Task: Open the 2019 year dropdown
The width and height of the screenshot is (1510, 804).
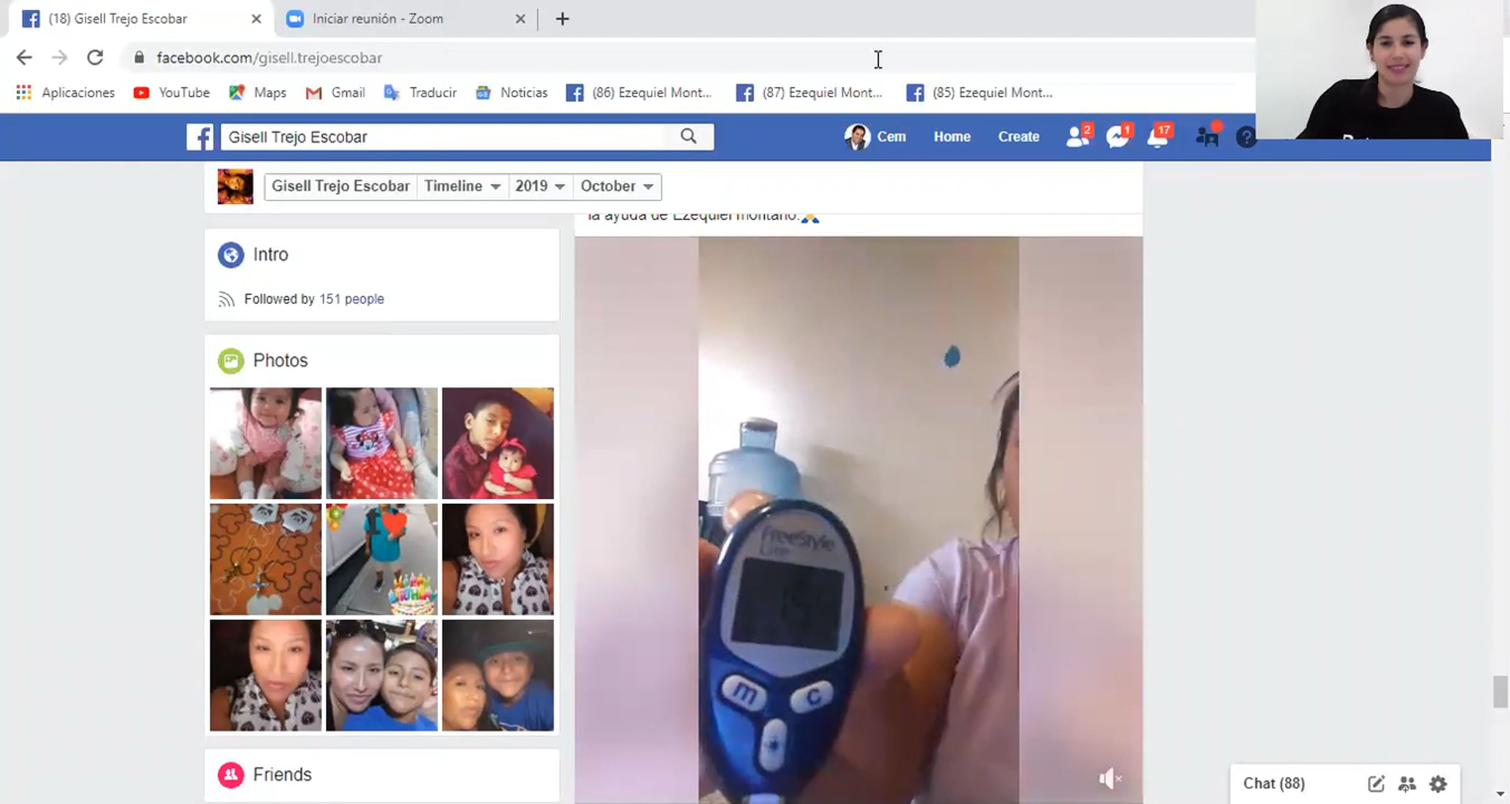Action: click(540, 186)
